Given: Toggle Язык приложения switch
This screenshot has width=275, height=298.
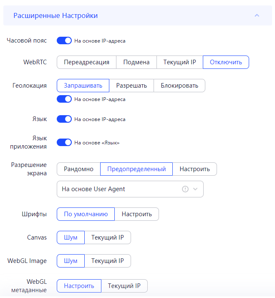Looking at the screenshot, I should (x=64, y=143).
